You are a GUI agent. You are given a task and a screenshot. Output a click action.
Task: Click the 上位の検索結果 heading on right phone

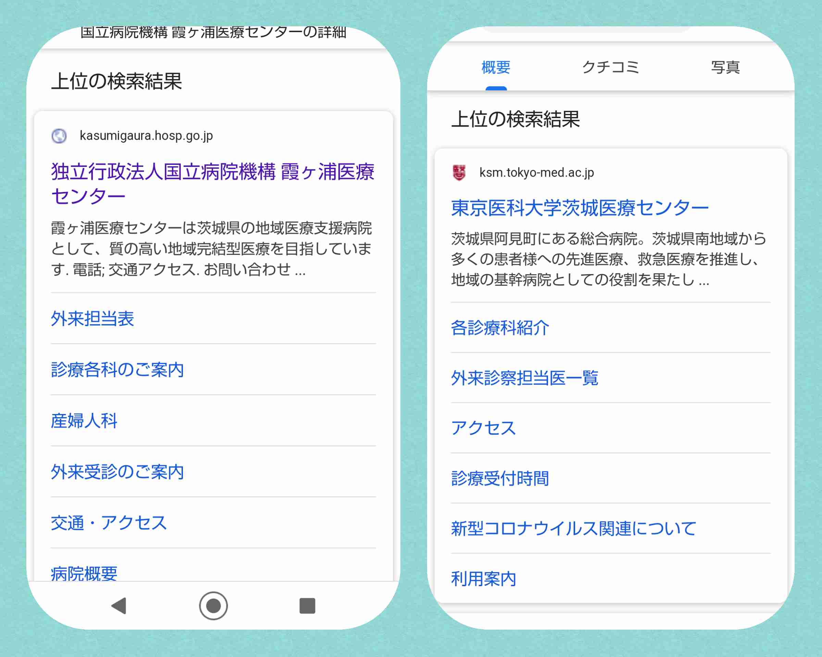pyautogui.click(x=515, y=119)
